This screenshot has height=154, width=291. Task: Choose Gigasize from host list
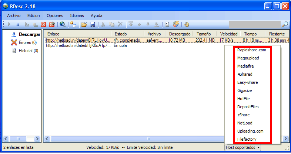pos(245,91)
